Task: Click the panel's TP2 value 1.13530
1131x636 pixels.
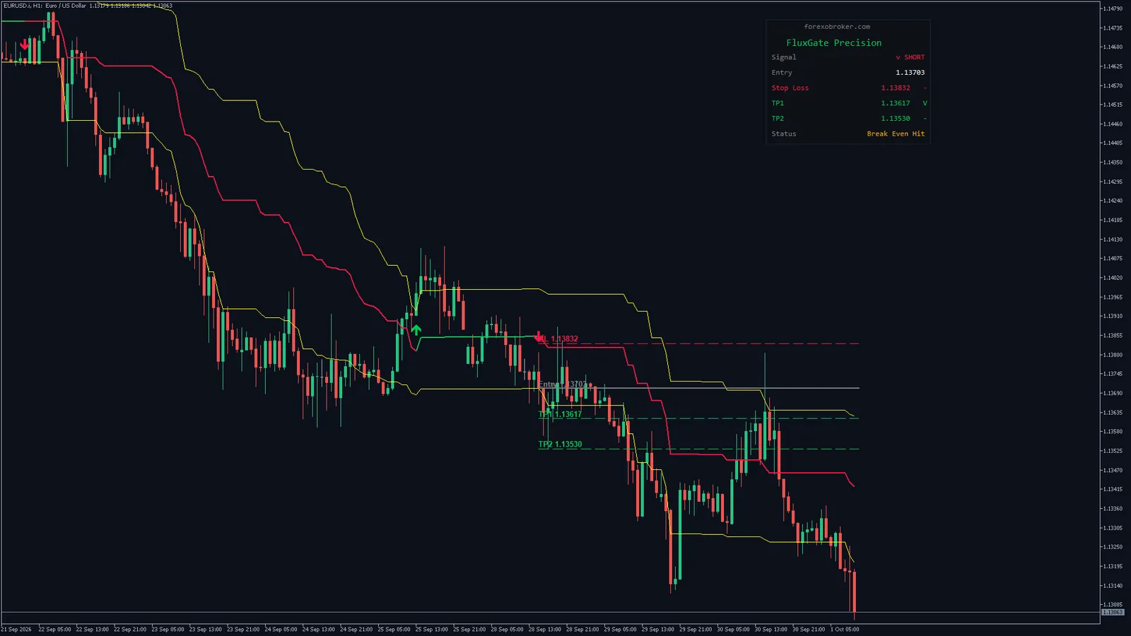Action: click(896, 119)
